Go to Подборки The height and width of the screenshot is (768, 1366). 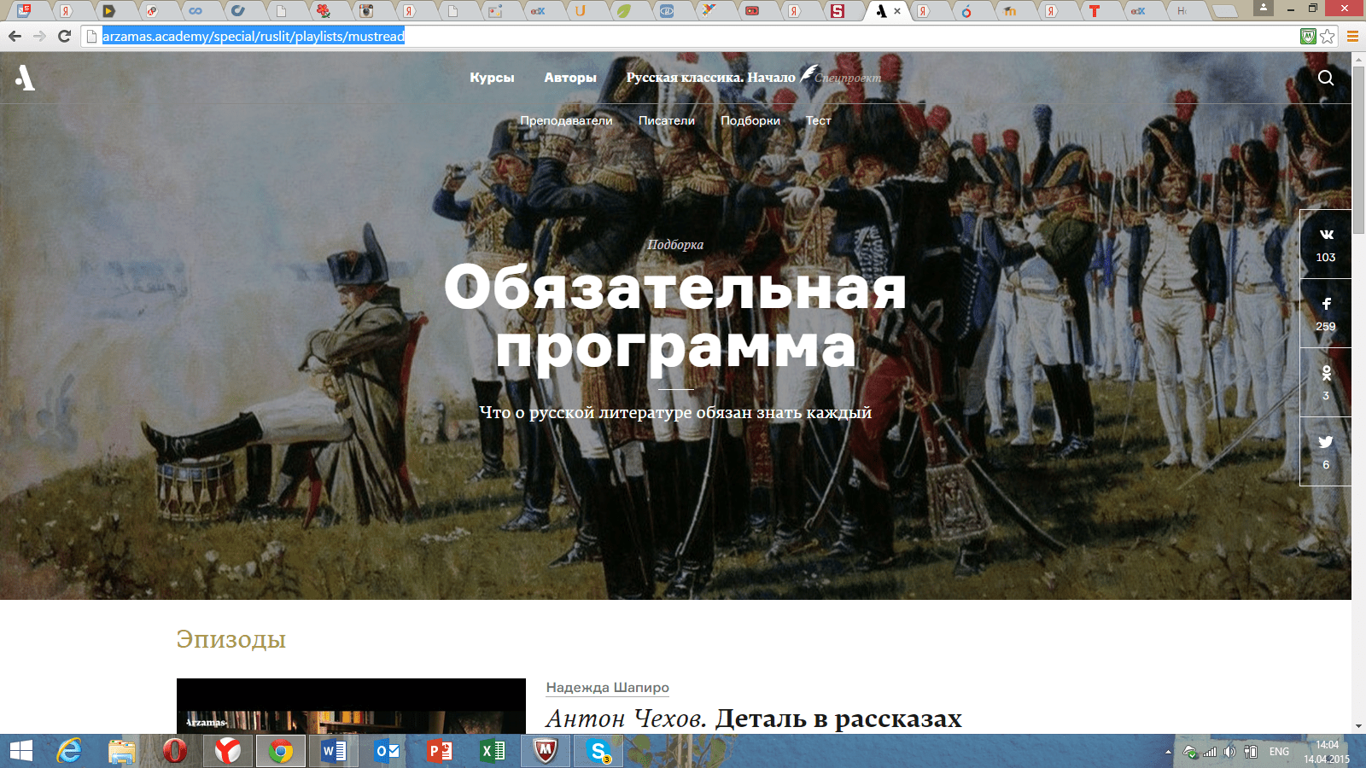(x=750, y=120)
